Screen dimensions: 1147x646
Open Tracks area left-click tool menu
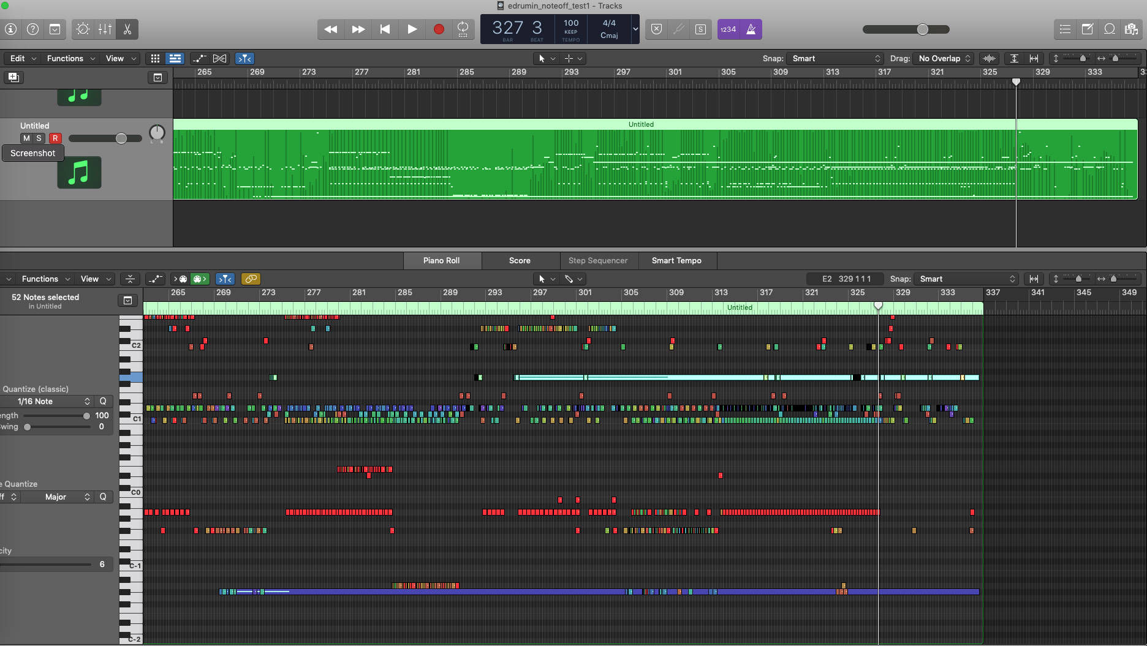546,58
